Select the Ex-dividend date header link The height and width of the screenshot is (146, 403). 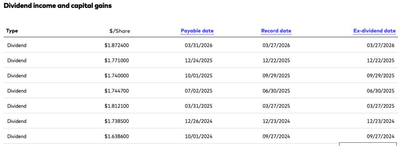pos(374,31)
